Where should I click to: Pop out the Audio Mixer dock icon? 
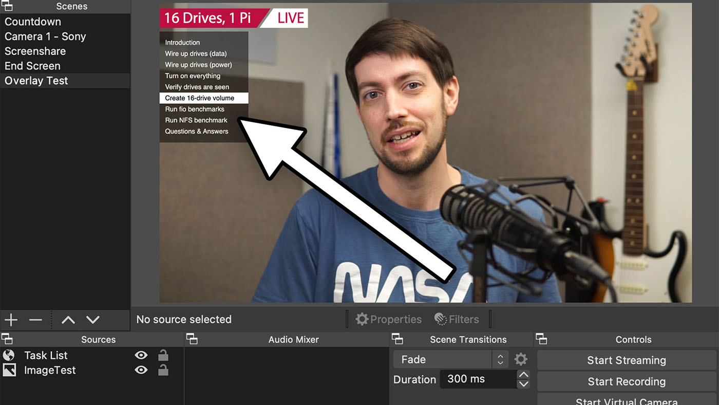tap(192, 339)
